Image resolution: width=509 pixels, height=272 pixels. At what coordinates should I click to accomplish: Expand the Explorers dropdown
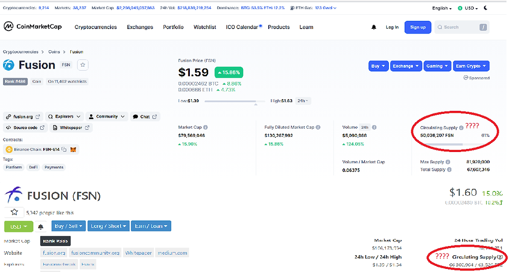click(64, 116)
